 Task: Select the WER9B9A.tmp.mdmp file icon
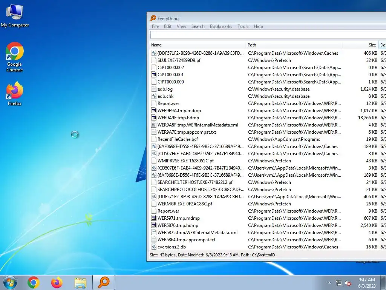click(154, 111)
